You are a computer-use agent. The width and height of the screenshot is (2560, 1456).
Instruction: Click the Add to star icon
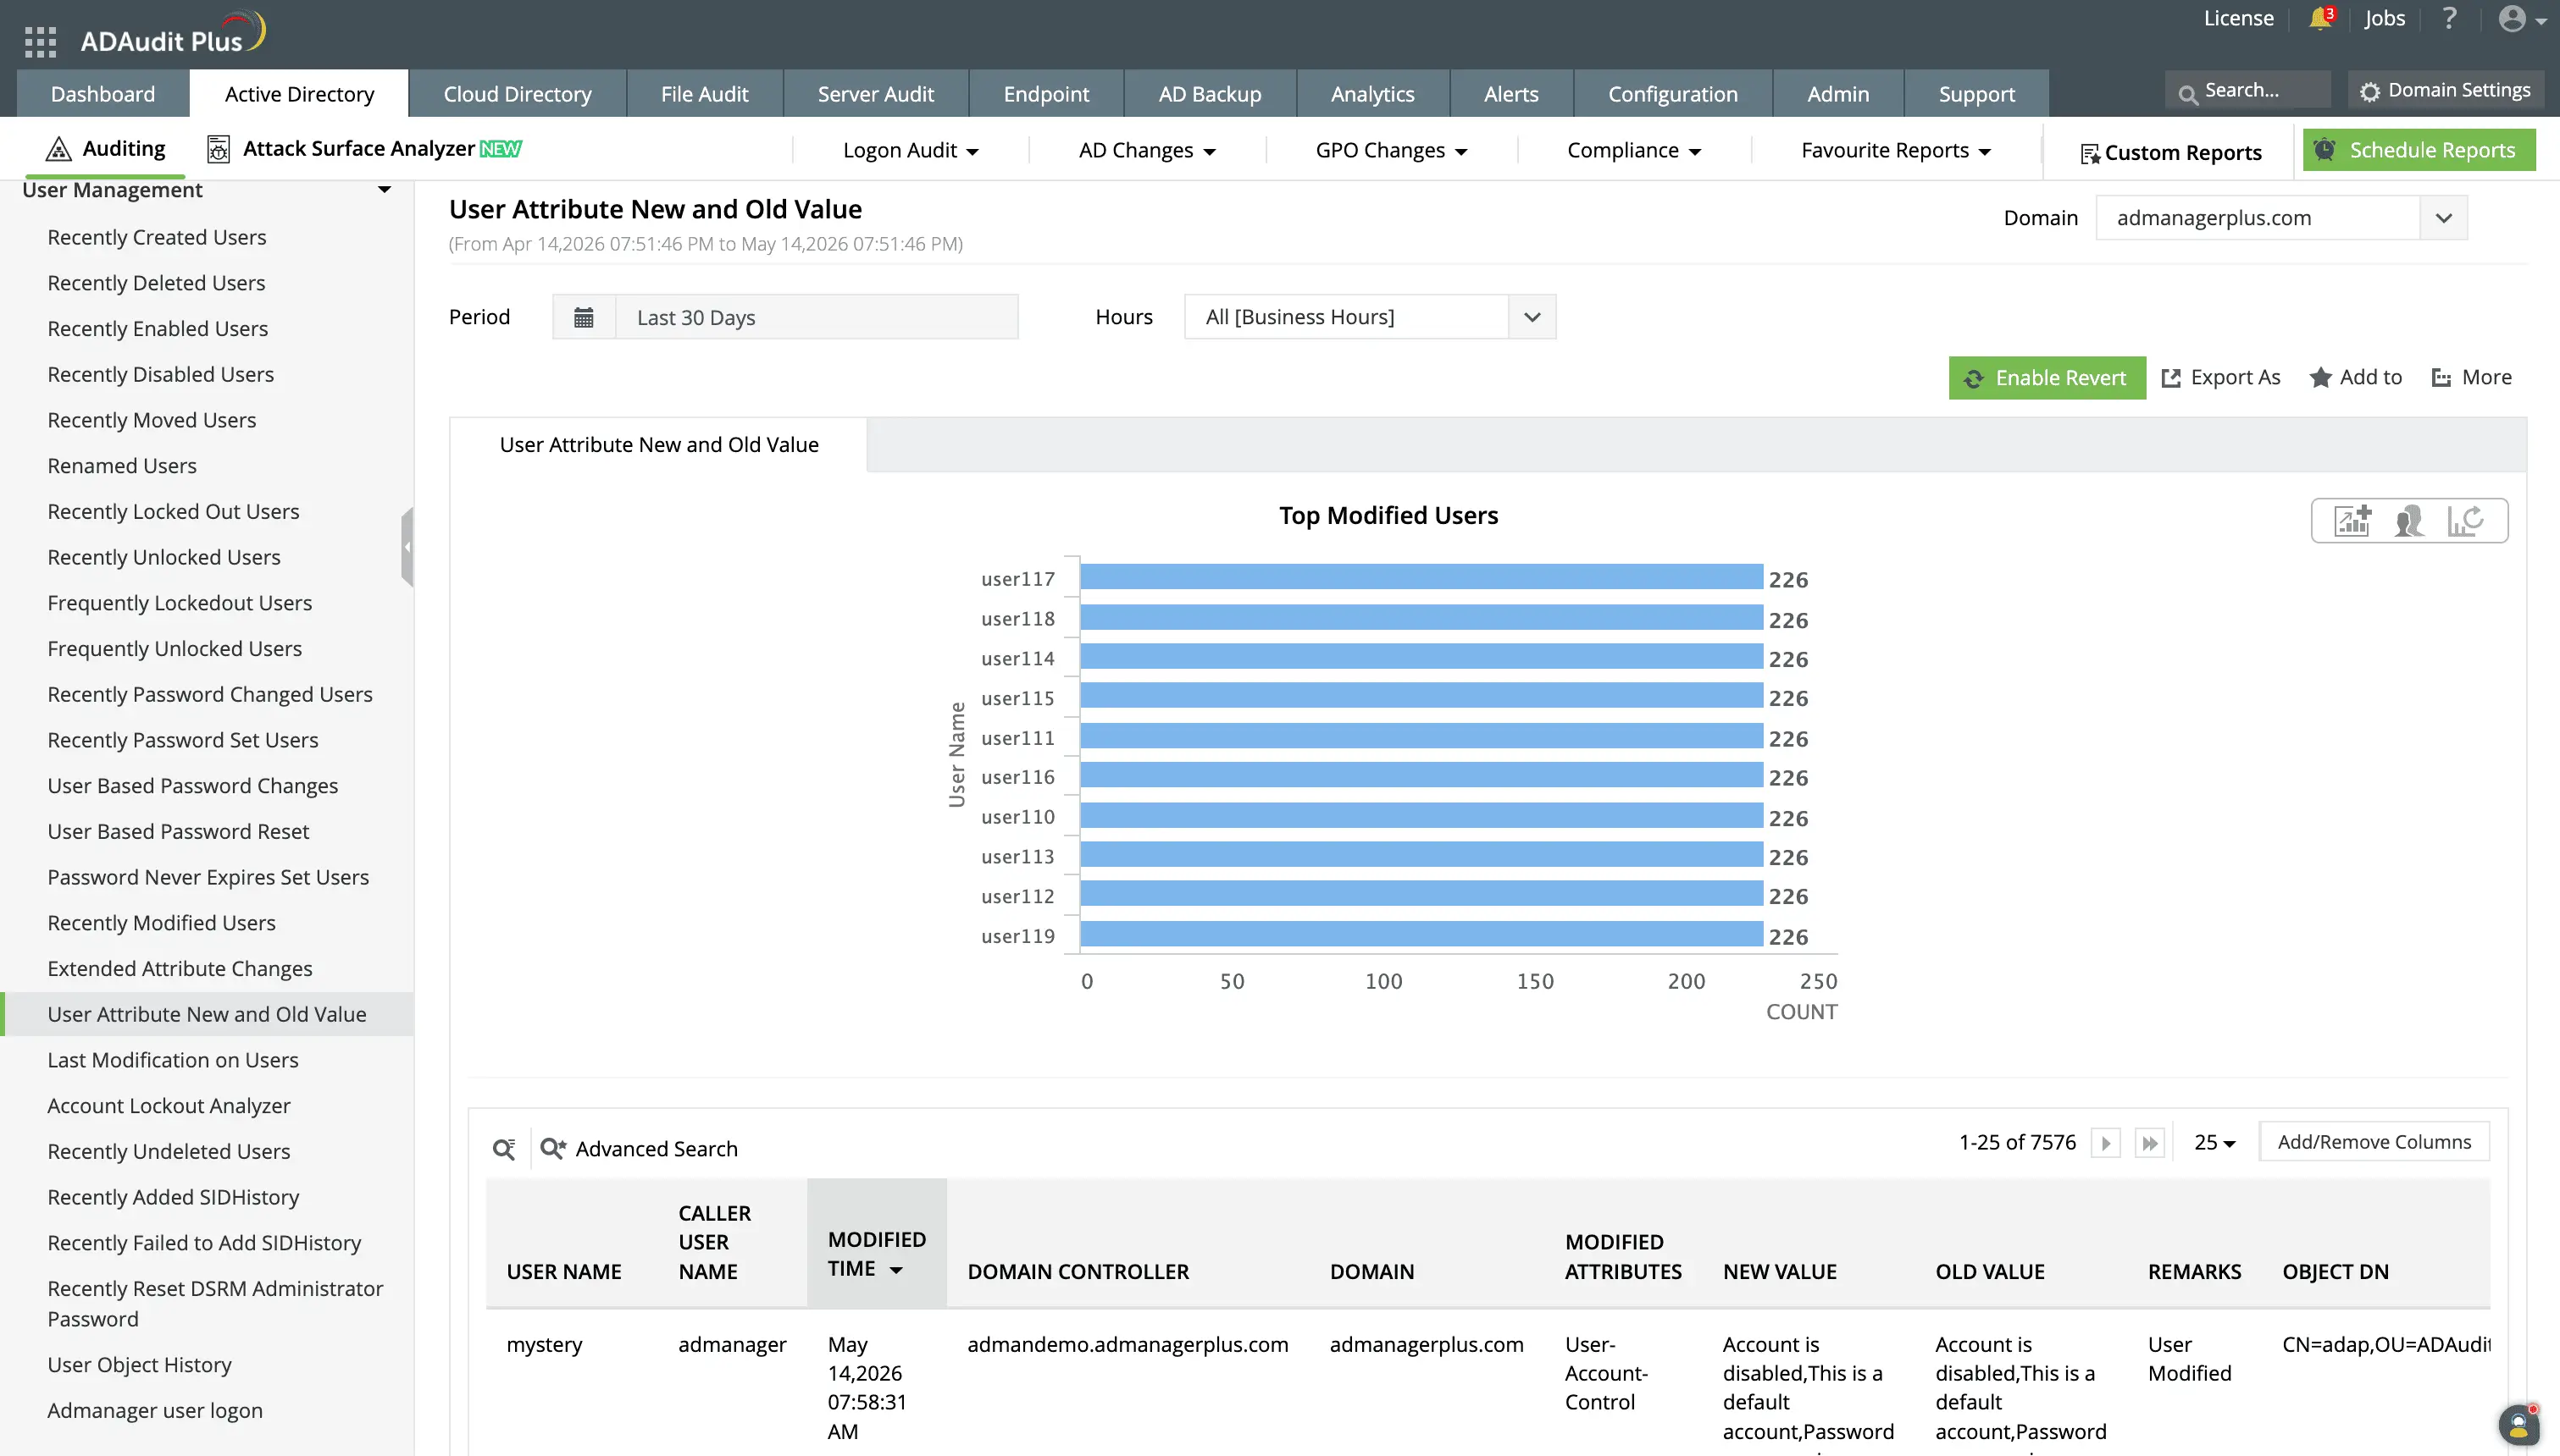click(x=2321, y=377)
